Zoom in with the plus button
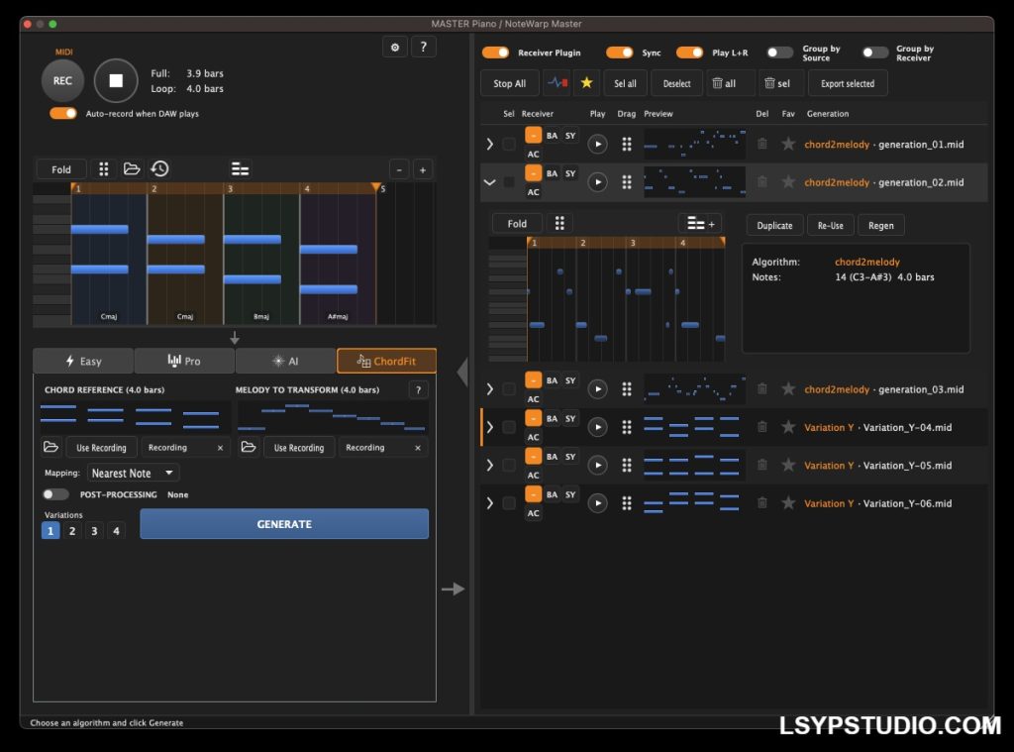Screen dimensions: 1014x752 pyautogui.click(x=422, y=170)
